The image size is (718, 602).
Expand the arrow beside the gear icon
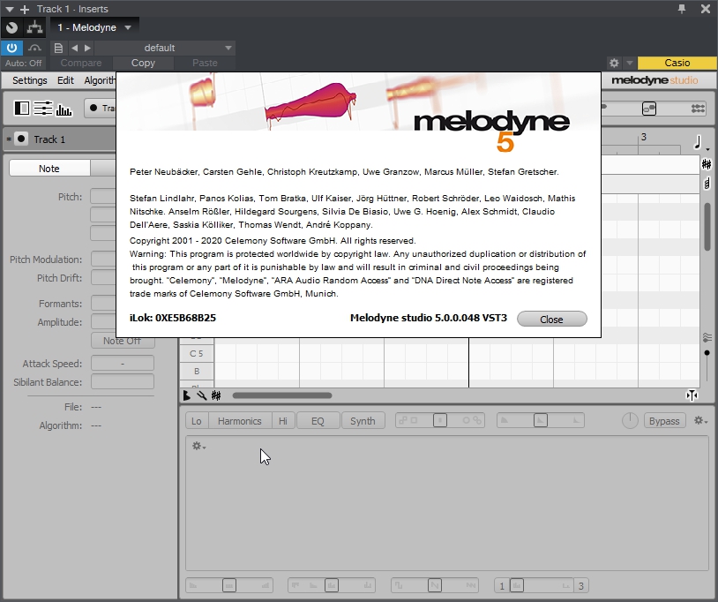pos(630,64)
